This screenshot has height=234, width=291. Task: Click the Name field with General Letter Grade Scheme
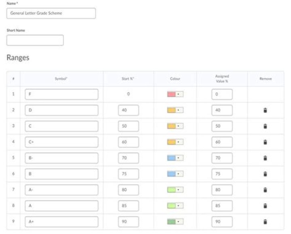point(51,13)
